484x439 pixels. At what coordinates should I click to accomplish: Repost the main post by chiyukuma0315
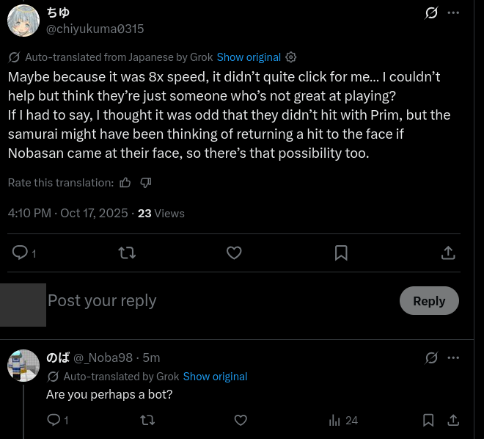pyautogui.click(x=127, y=253)
